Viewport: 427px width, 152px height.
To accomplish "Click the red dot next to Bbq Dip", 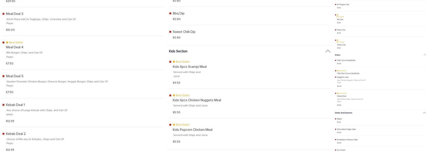I will [x=170, y=13].
